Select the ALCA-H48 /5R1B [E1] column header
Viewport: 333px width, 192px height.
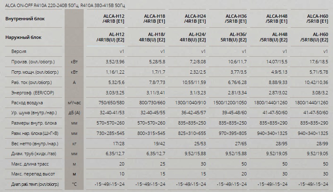[x=277, y=19]
